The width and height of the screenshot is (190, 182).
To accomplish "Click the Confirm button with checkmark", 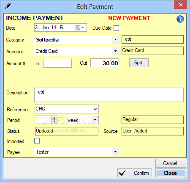I will pyautogui.click(x=135, y=173).
